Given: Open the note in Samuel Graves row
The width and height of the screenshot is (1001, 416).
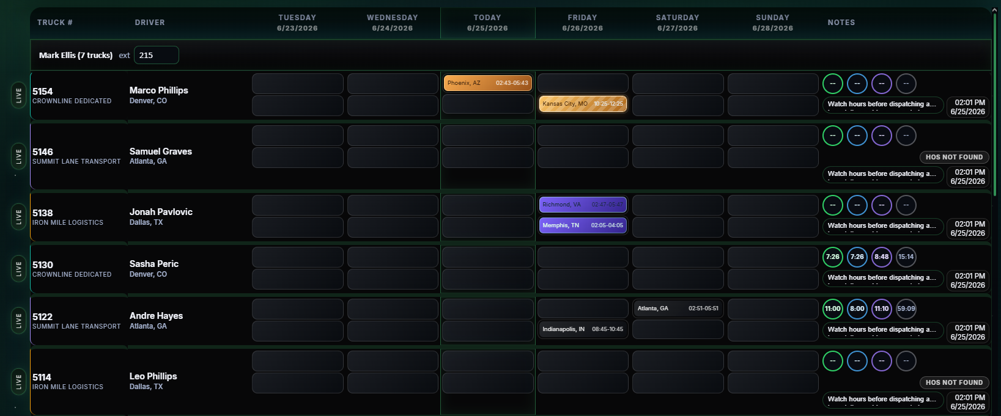Looking at the screenshot, I should (882, 175).
